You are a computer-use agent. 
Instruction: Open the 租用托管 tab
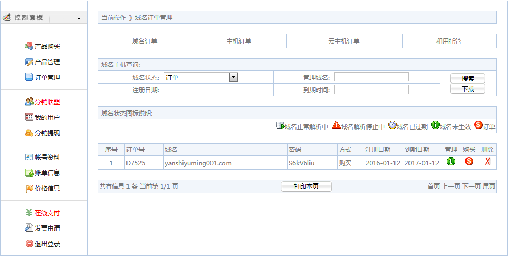448,41
